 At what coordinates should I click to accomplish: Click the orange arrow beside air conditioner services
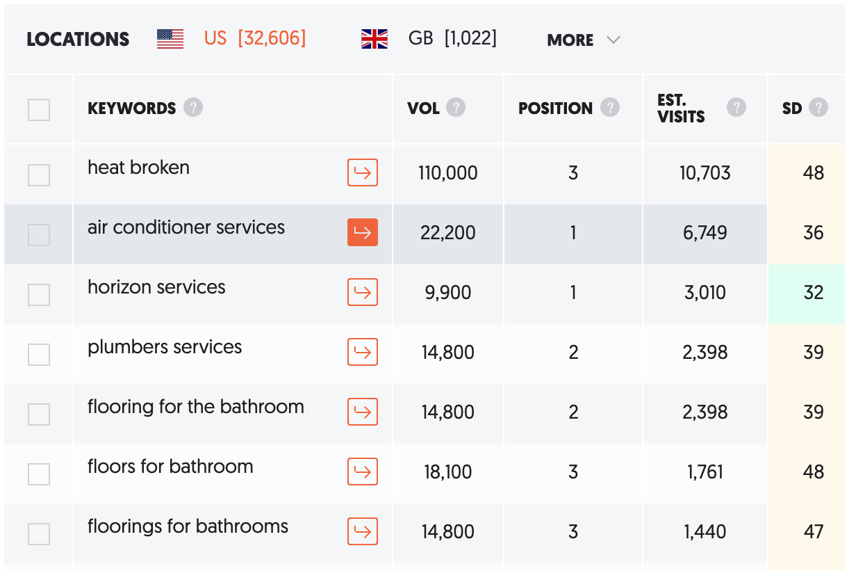[x=363, y=232]
